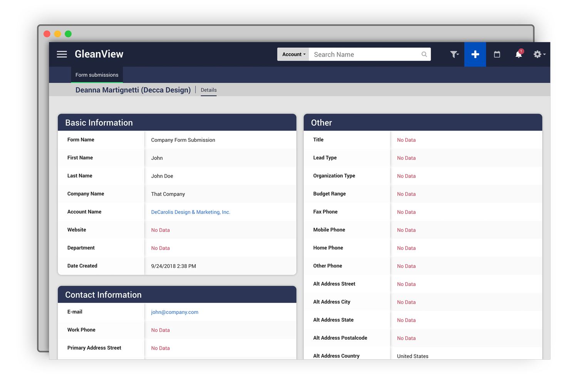
Task: Click the blue plus add button
Action: point(475,54)
